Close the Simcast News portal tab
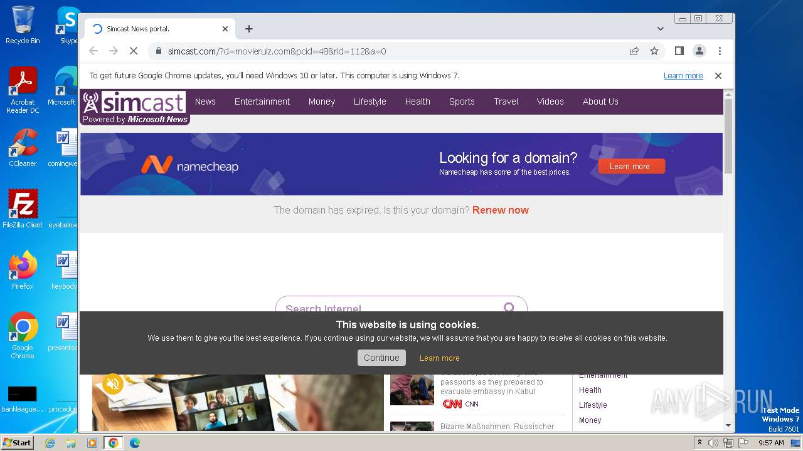The width and height of the screenshot is (803, 451). coord(225,29)
